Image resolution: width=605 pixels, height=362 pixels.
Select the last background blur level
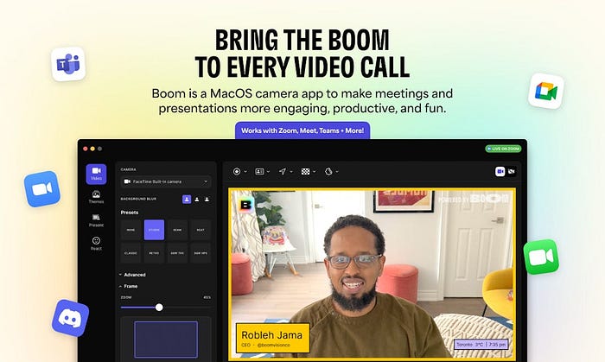pyautogui.click(x=207, y=200)
